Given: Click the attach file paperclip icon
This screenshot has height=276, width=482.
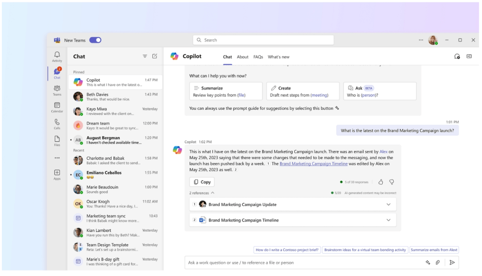Looking at the screenshot, I should coord(438,262).
